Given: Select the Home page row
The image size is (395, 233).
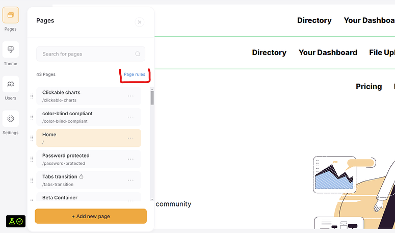Looking at the screenshot, I should coord(89,138).
